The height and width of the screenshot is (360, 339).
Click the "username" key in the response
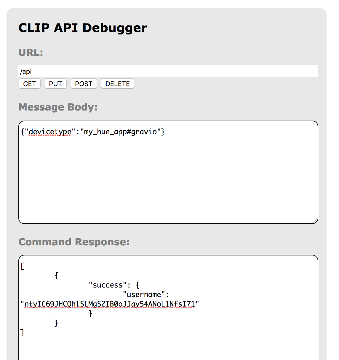[x=144, y=295]
